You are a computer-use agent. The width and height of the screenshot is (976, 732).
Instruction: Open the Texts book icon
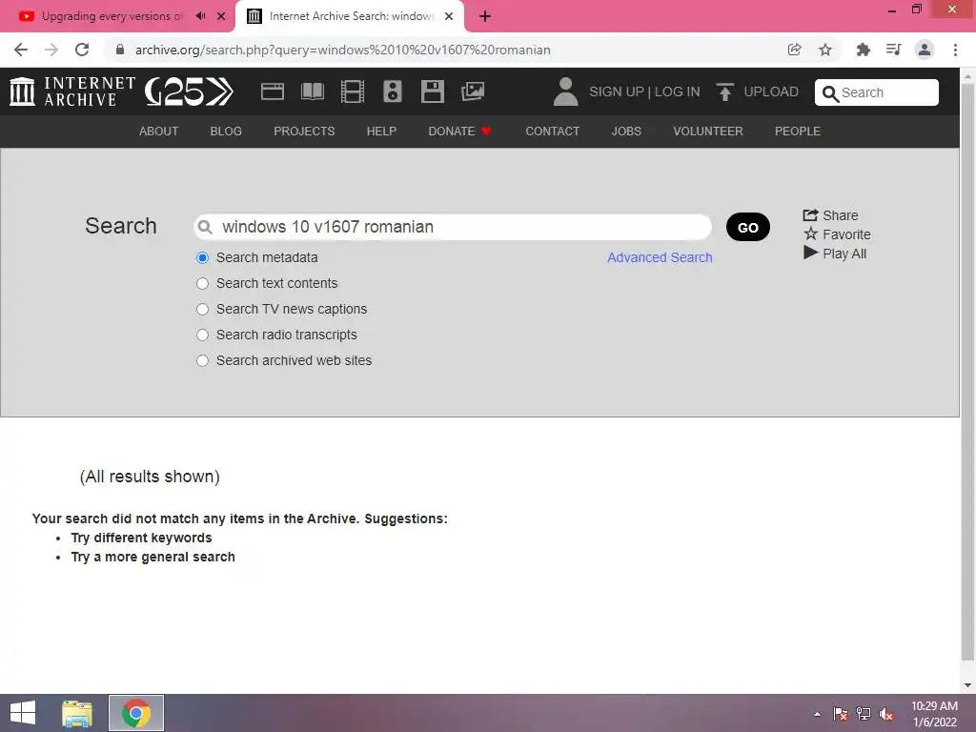(313, 91)
